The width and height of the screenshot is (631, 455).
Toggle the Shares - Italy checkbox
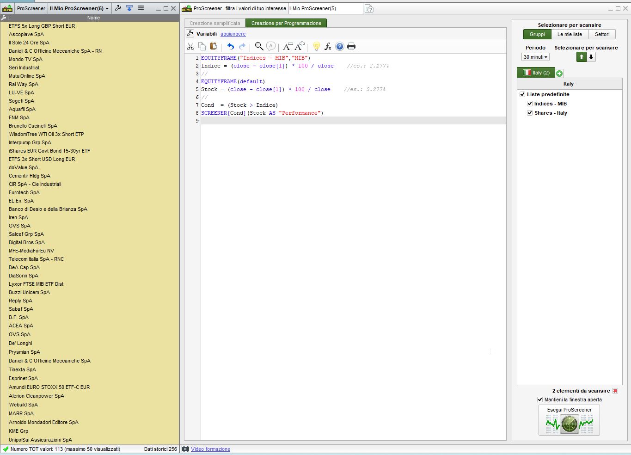coord(530,113)
